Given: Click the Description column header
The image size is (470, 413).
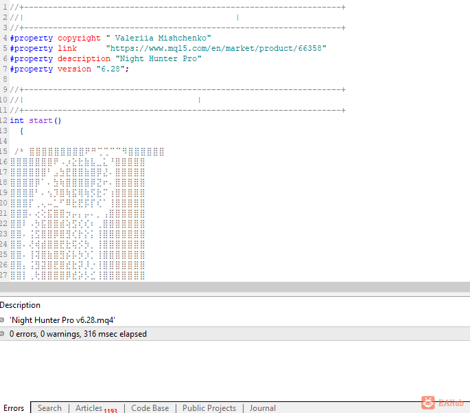Looking at the screenshot, I should pyautogui.click(x=20, y=305).
